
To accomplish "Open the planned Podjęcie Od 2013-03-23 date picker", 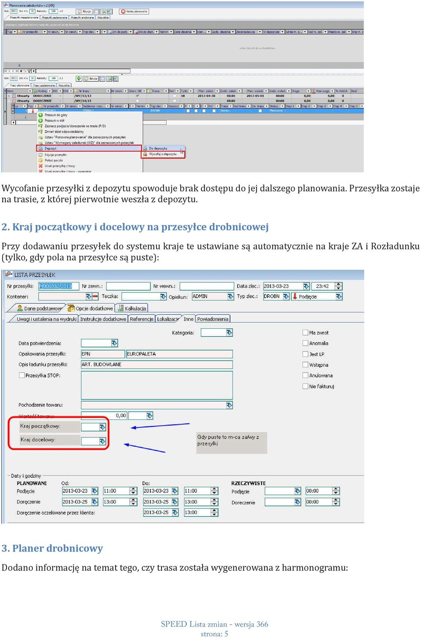I will [x=94, y=491].
